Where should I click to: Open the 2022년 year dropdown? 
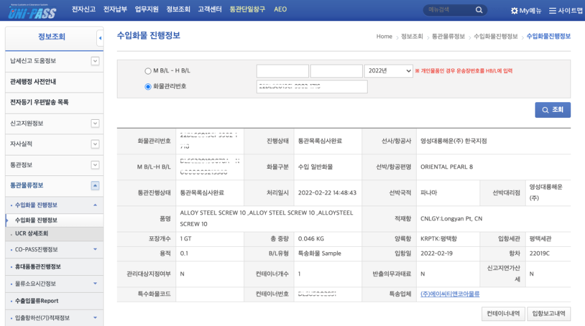point(388,71)
